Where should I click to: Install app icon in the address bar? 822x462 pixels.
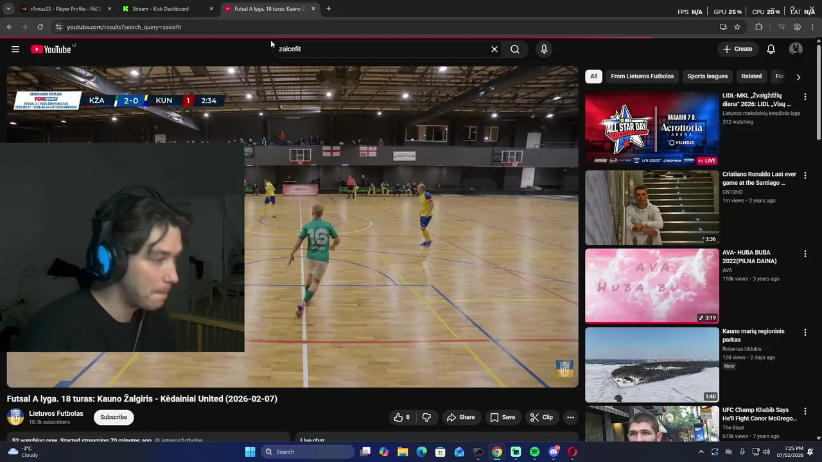click(723, 27)
